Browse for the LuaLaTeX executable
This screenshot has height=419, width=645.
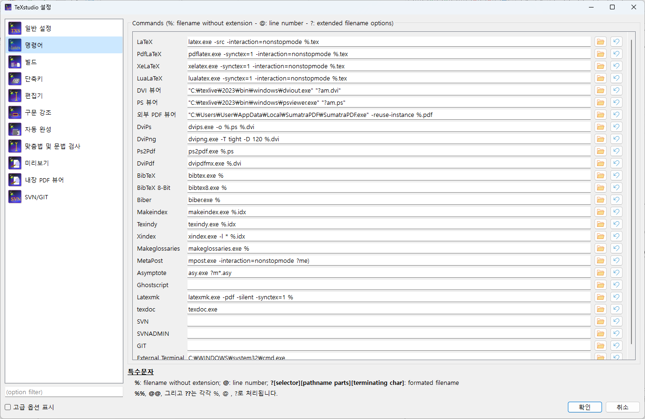tap(601, 78)
